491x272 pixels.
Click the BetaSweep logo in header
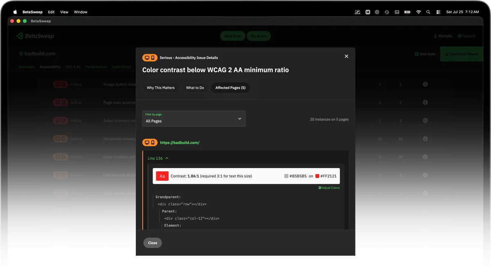(35, 36)
